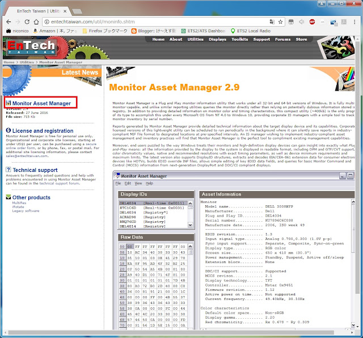Click the extension icon right of the star
The height and width of the screenshot is (338, 363).
(x=291, y=22)
